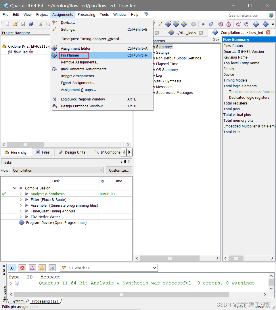Open Programmer toolbar icon

266,24
